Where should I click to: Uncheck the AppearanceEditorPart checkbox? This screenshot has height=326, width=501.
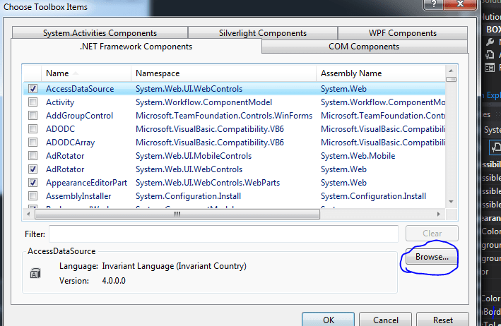click(x=33, y=183)
